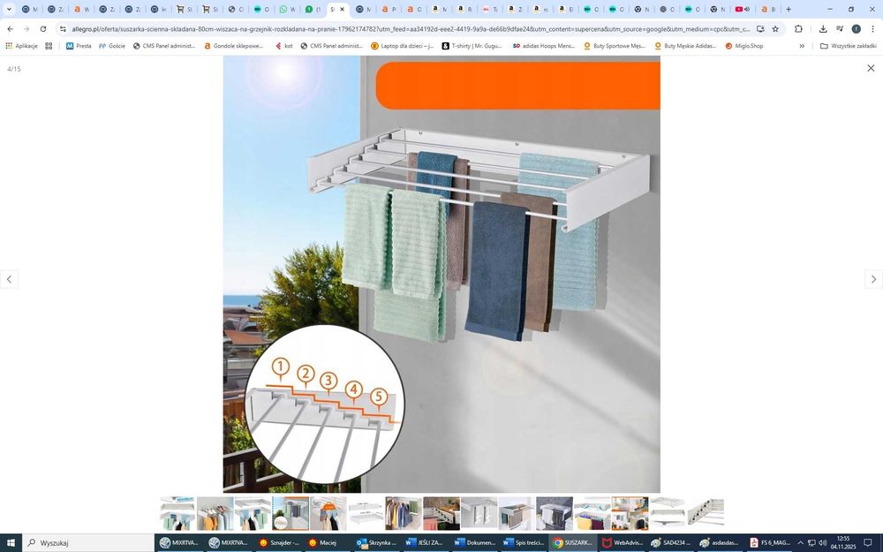
Task: Open the Chrome three-dot menu
Action: point(873,29)
